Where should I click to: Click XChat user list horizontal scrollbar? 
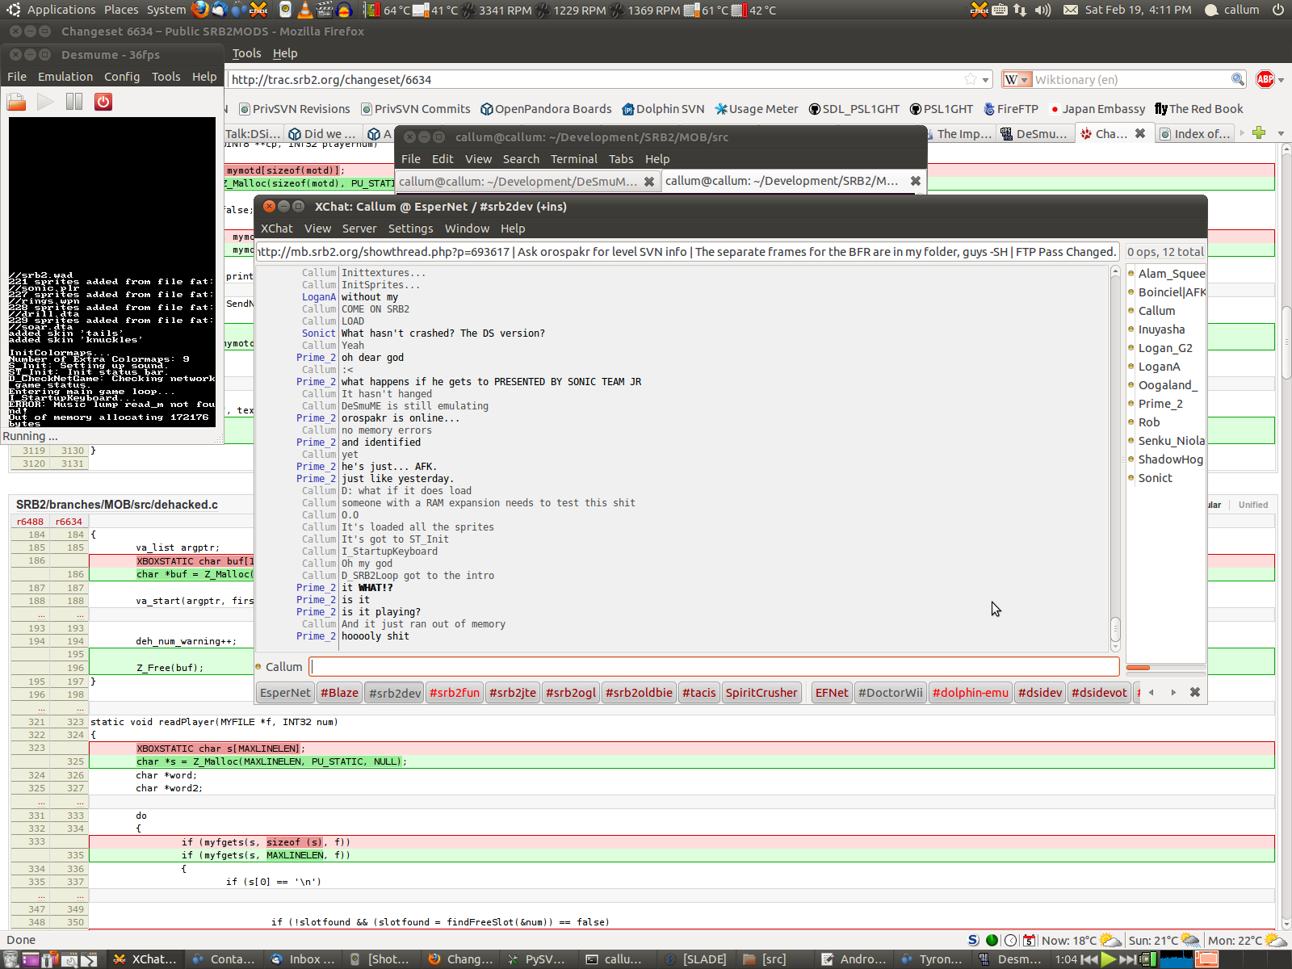coord(1165,668)
